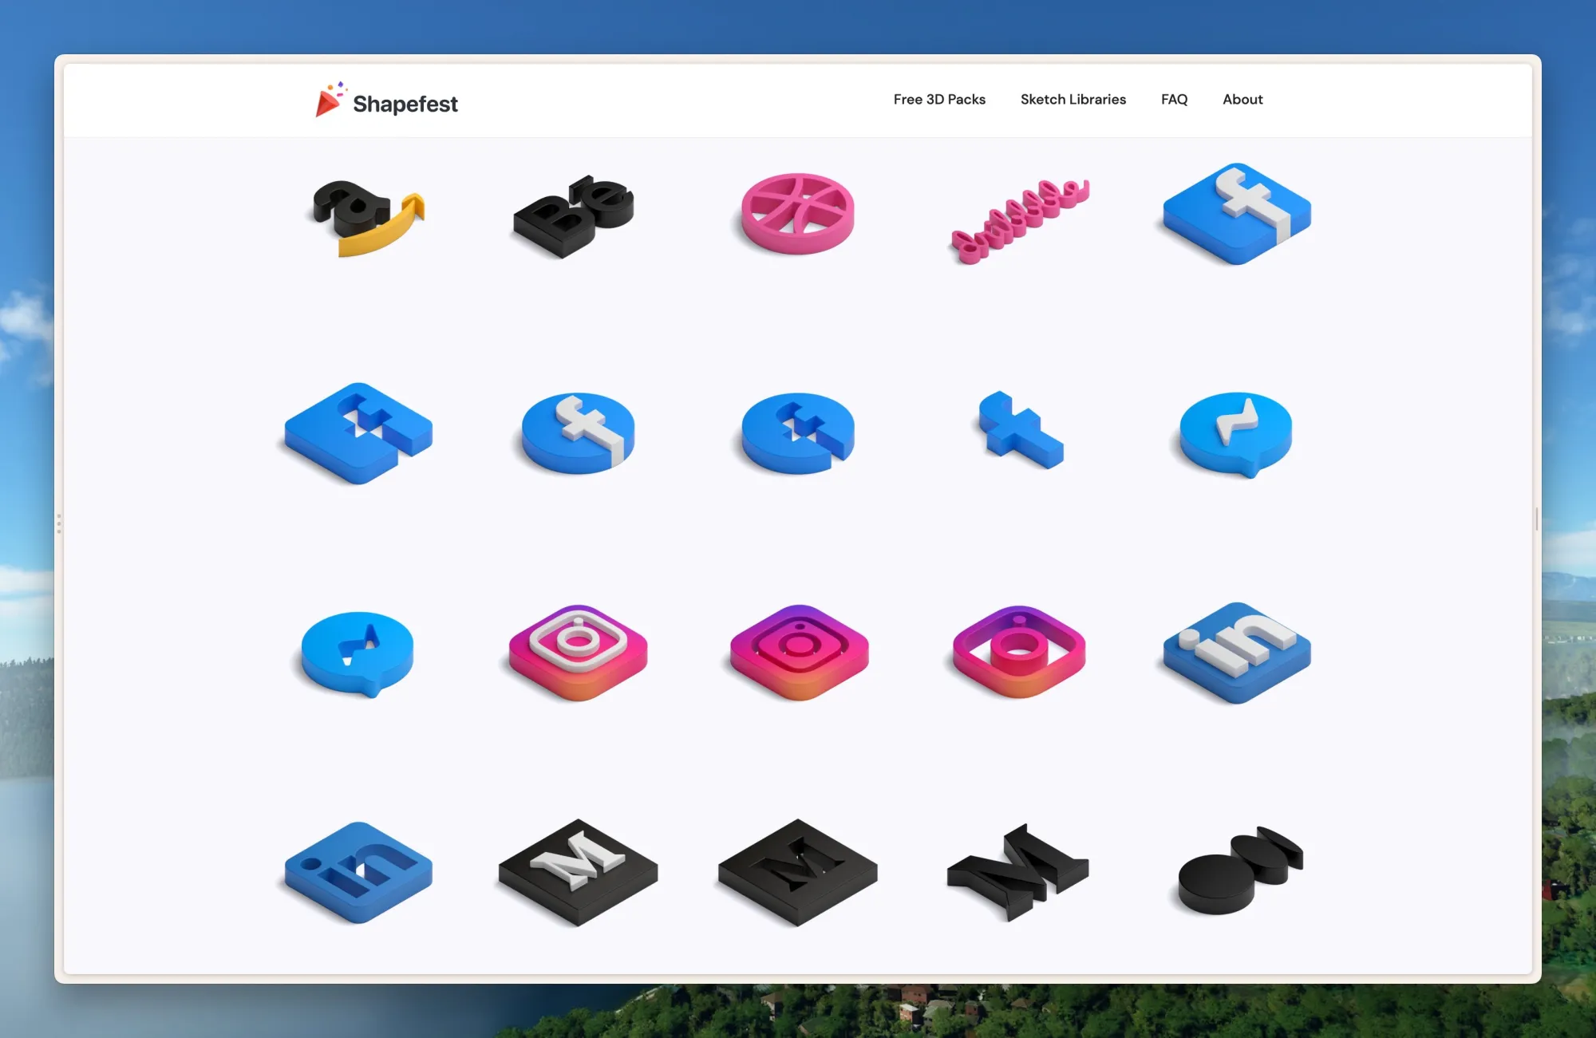Open the pink Dribbble ball icon

(x=797, y=214)
